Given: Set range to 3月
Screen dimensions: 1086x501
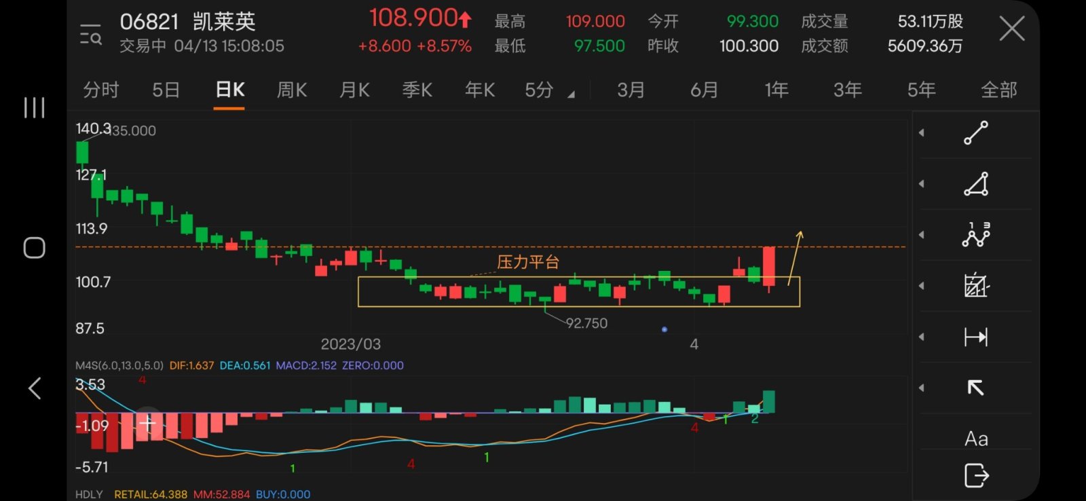Looking at the screenshot, I should pos(631,90).
